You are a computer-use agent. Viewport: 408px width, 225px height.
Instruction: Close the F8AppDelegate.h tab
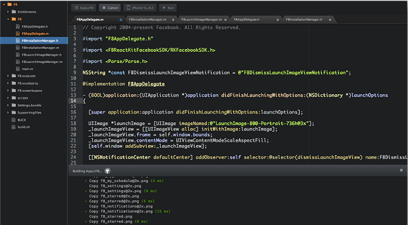coord(277,20)
